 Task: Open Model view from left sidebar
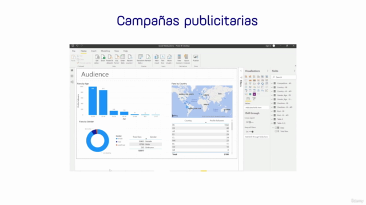coord(72,82)
